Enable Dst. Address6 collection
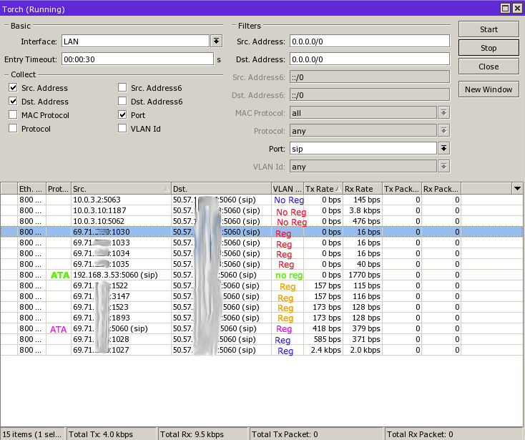This screenshot has width=525, height=440. (x=122, y=101)
